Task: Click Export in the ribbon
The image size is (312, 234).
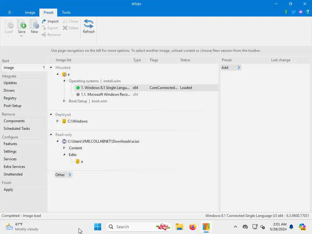Action: (x=50, y=28)
